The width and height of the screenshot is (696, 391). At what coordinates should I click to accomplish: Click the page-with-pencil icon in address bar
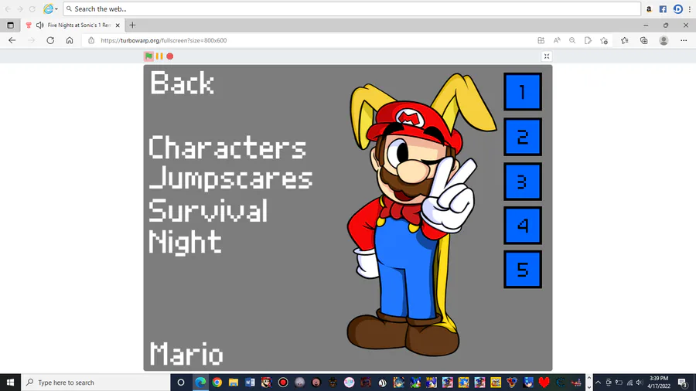(x=588, y=40)
